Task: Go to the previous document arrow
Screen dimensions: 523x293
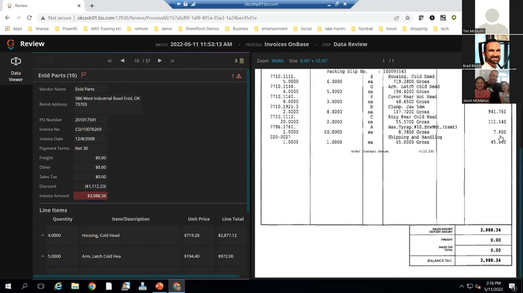Action: point(122,61)
